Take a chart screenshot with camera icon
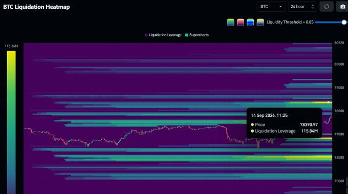 click(x=342, y=7)
